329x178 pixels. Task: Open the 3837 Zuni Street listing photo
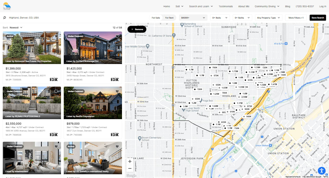click(93, 103)
